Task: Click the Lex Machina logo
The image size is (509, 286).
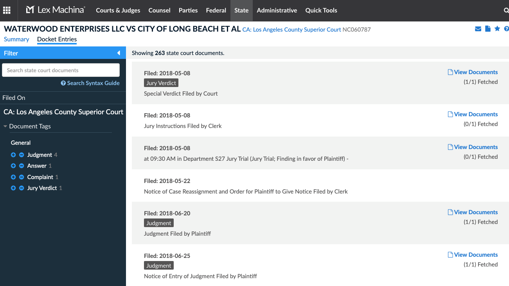Action: click(x=55, y=10)
